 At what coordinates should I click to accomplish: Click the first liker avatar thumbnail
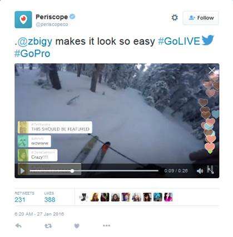point(84,197)
